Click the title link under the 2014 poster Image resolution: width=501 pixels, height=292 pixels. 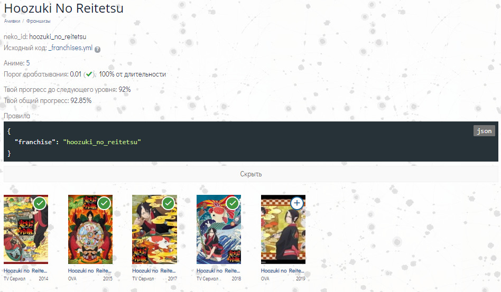click(x=25, y=271)
